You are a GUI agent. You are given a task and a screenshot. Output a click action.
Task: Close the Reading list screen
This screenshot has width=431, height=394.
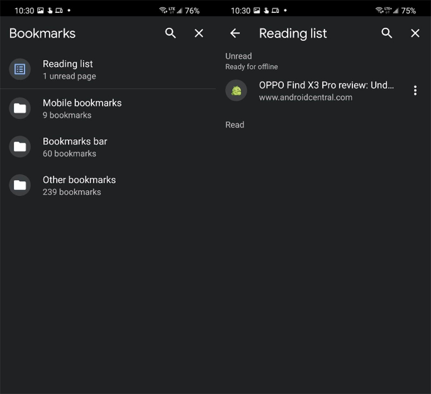[x=415, y=33]
